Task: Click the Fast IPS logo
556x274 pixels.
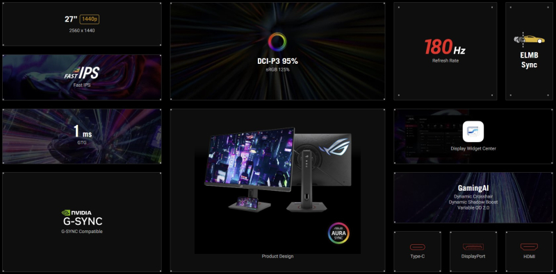Action: click(x=82, y=74)
